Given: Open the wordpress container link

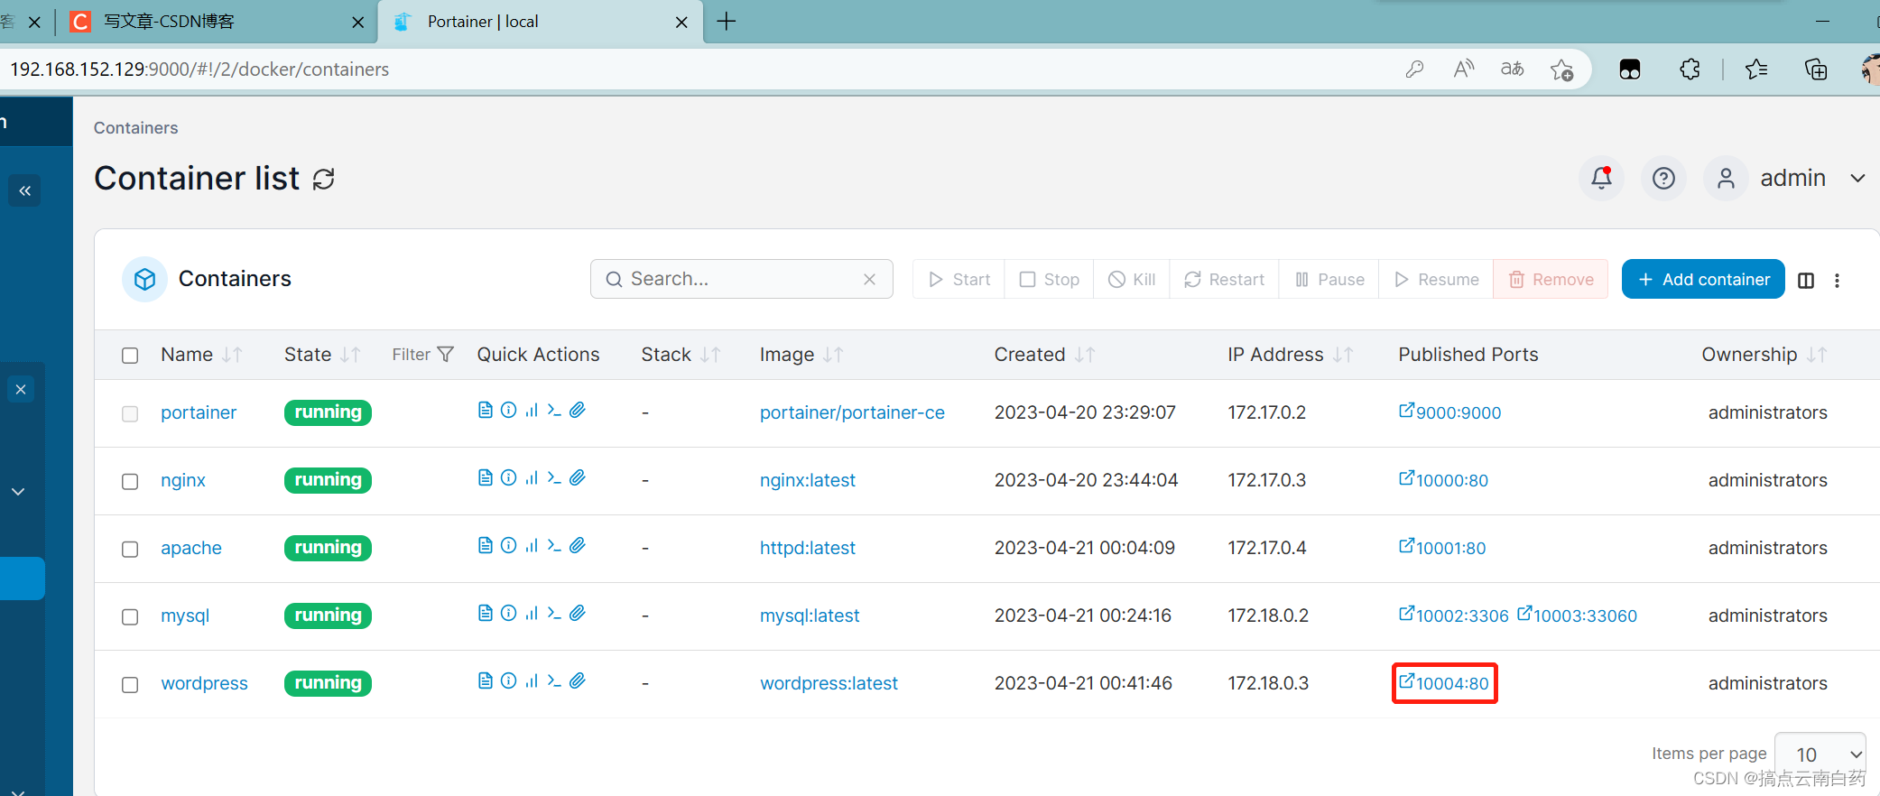Looking at the screenshot, I should tap(204, 683).
